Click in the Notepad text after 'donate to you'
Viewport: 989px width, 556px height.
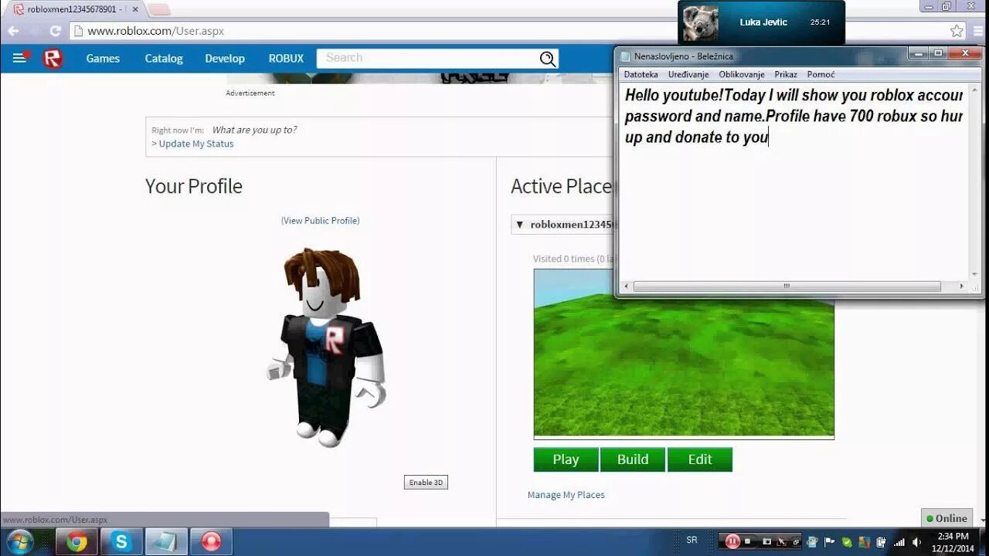(x=770, y=137)
